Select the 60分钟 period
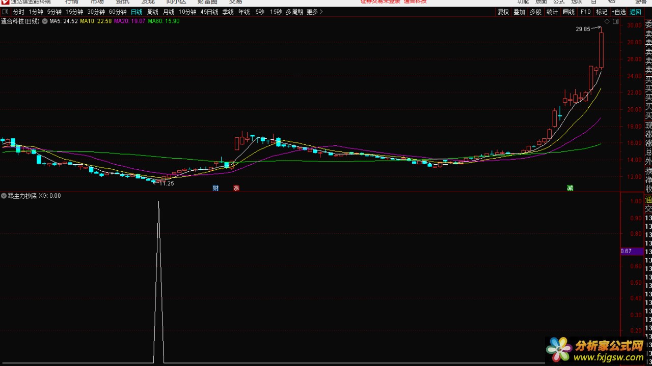 click(x=118, y=12)
